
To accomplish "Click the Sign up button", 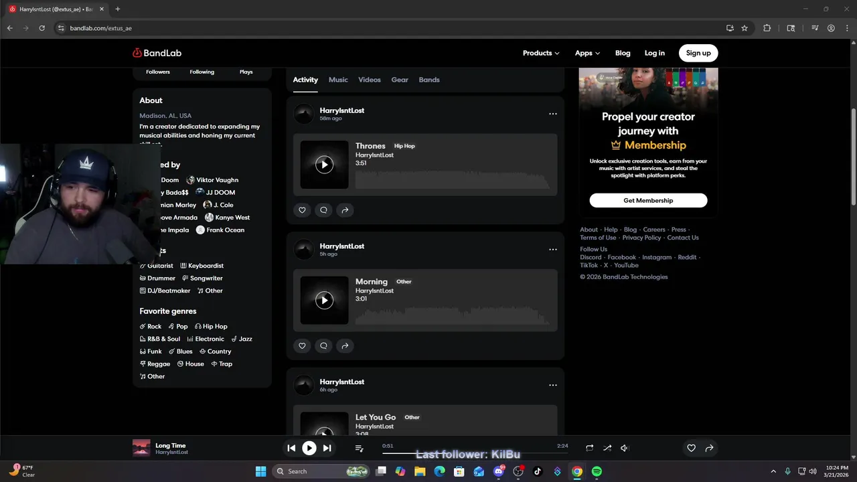I will click(x=698, y=53).
